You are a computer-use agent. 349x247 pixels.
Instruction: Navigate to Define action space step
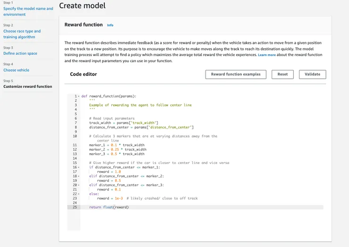point(20,53)
